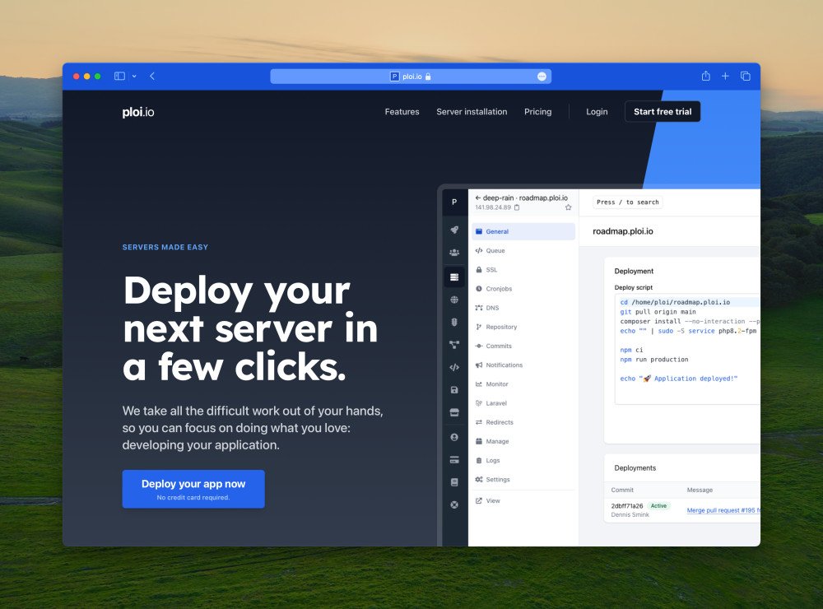The image size is (823, 609).
Task: Favorite the site with the star icon
Action: coord(569,207)
